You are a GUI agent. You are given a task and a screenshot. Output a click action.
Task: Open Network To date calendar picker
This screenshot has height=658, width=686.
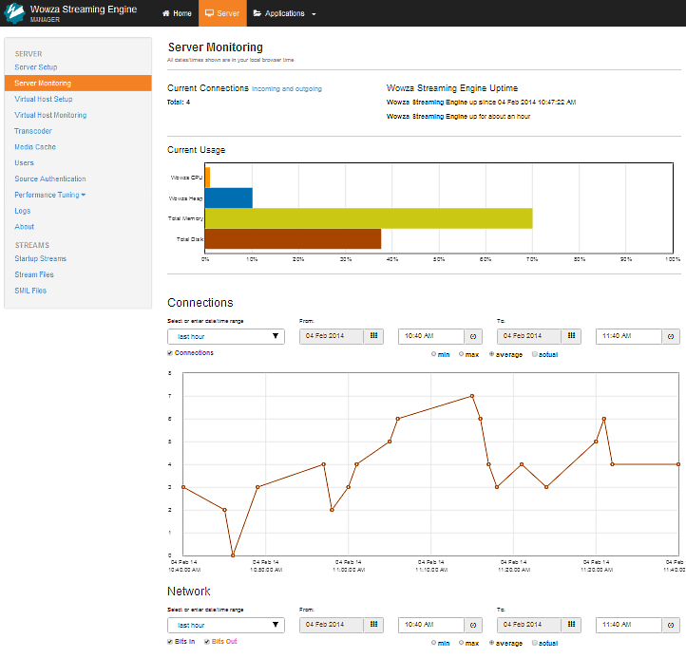click(x=572, y=625)
